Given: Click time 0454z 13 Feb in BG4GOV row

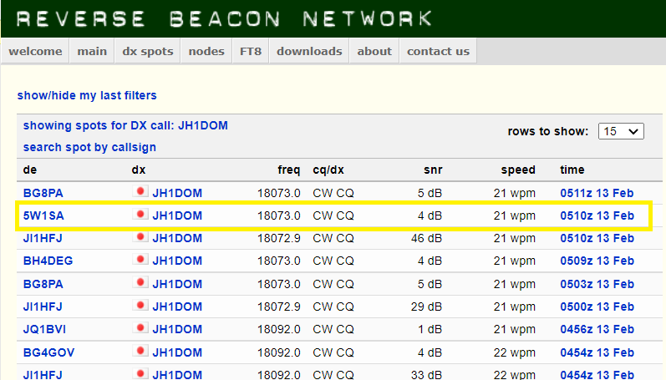Looking at the screenshot, I should 597,352.
